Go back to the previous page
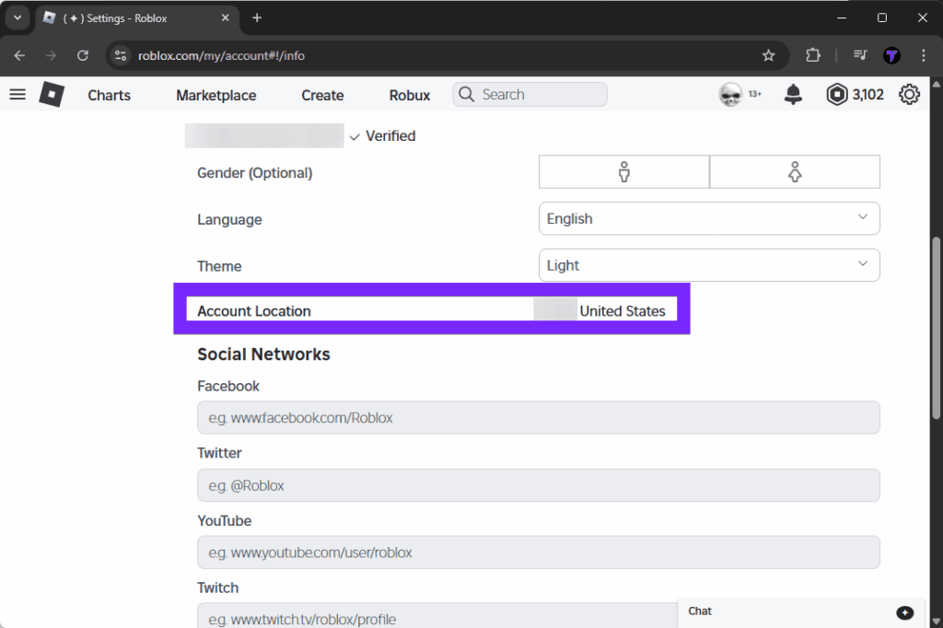This screenshot has width=943, height=628. coord(19,55)
